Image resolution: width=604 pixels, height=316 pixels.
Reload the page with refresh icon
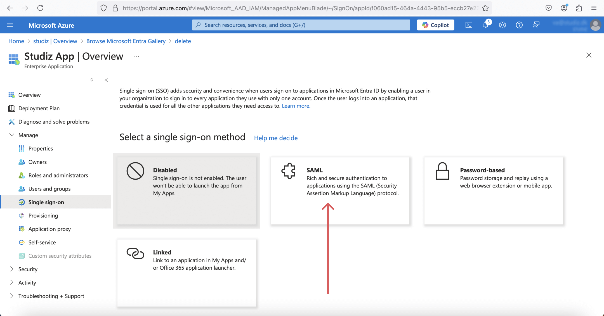pyautogui.click(x=40, y=8)
